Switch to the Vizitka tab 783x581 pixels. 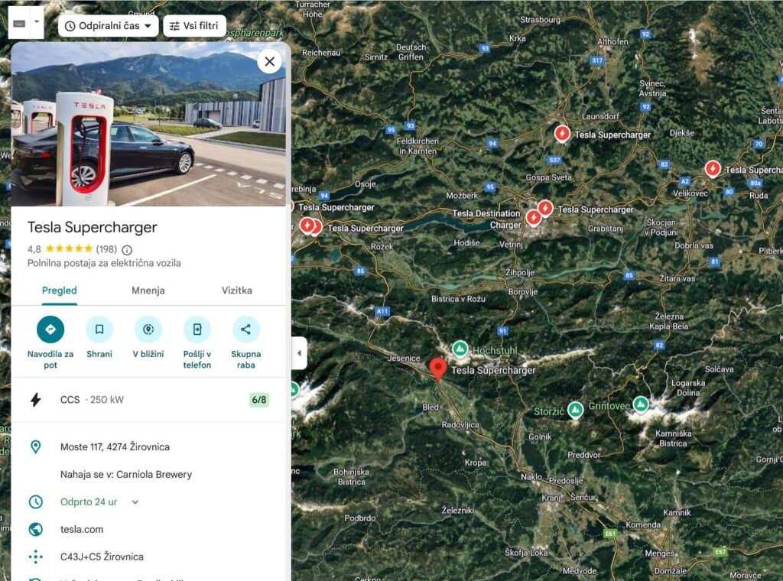tap(237, 290)
